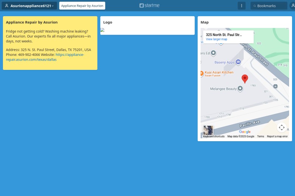
Task: Click the user icon in account dropdown
Action: (x=7, y=6)
